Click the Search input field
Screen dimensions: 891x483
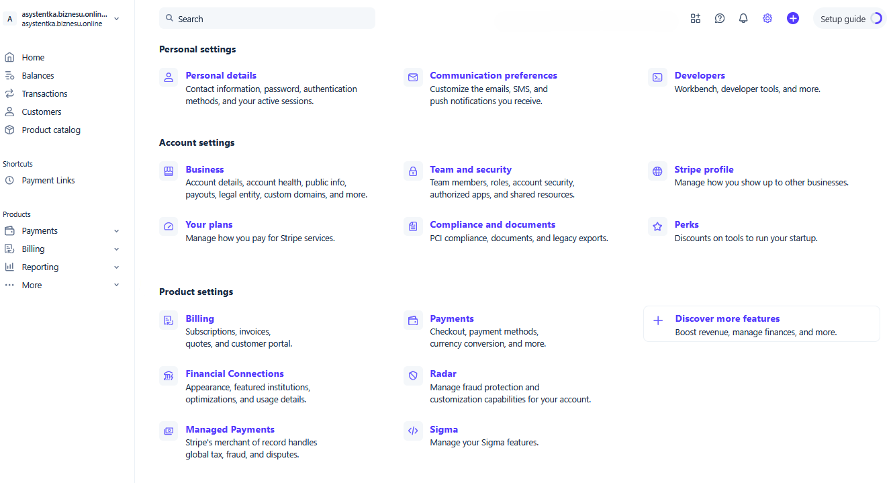pos(267,19)
